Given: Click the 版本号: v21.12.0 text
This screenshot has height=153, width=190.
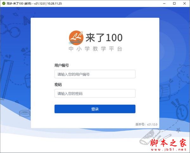Looking at the screenshot, I should (x=146, y=124).
